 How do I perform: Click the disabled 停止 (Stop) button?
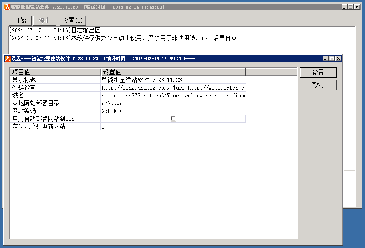pos(44,20)
